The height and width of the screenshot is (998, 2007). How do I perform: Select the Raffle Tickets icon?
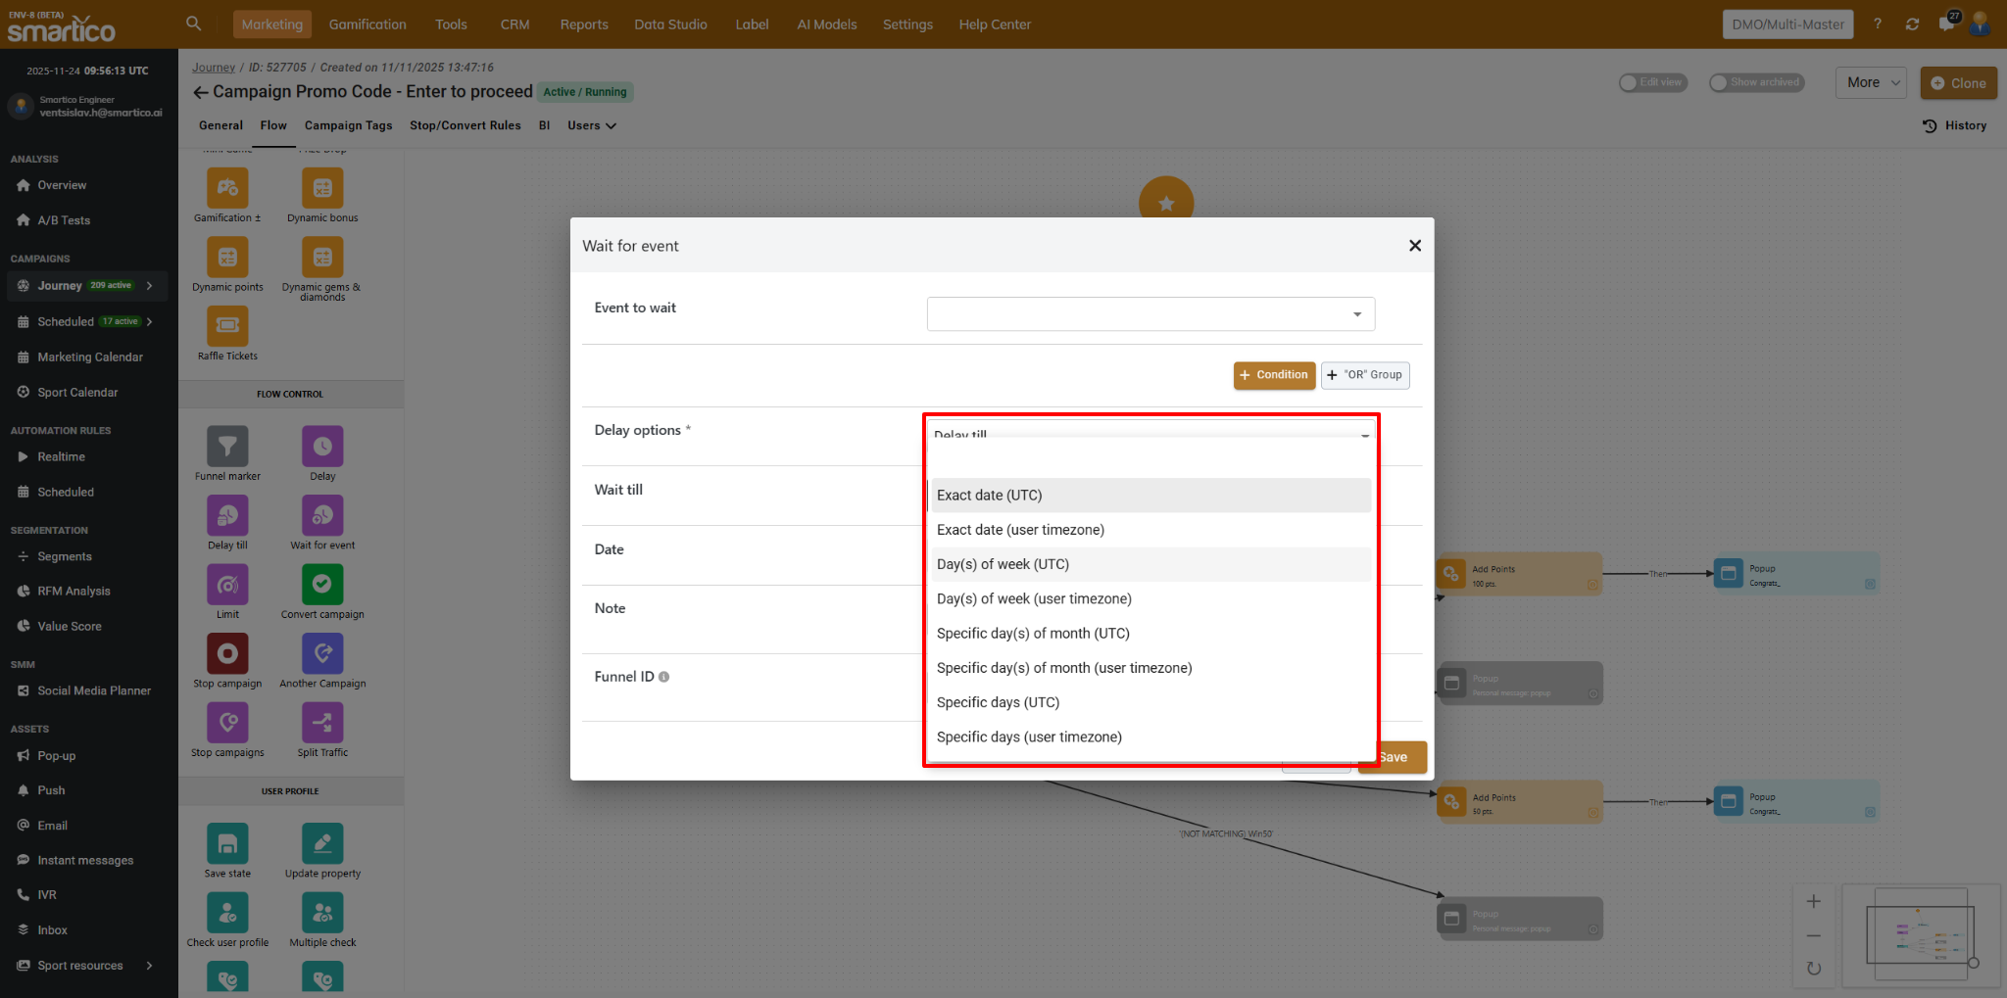(227, 326)
